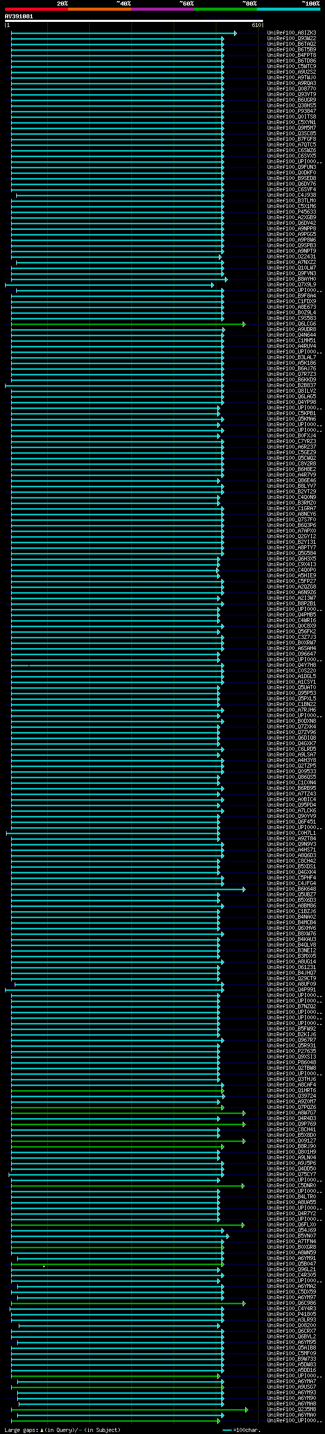Image resolution: width=325 pixels, height=1434 pixels.
Task: Click the white AV391081 query sequence bar
Action: [x=134, y=20]
